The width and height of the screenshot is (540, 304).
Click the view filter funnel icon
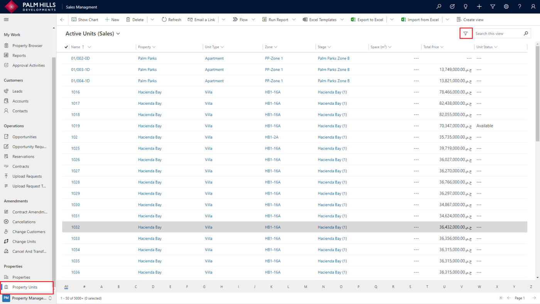[x=466, y=34]
